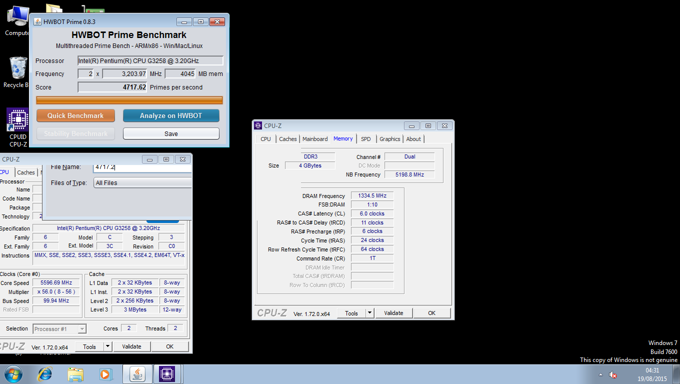Click the Level 3 cache value 3 MBytes
The width and height of the screenshot is (680, 384).
[x=134, y=309]
